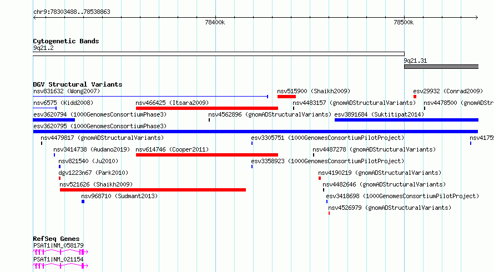Click the esv3891684 (Suktitipat2014) blue bar
This screenshot has width=494, height=272.
click(x=406, y=120)
